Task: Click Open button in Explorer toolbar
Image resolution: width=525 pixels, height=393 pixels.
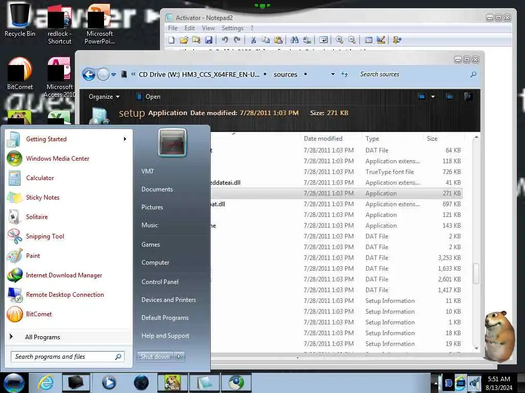Action: coord(148,97)
